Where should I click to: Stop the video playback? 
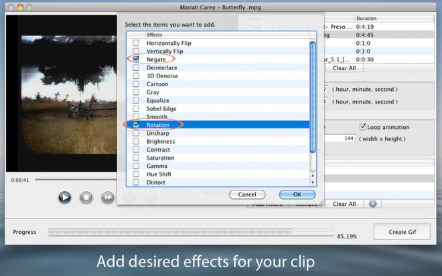pyautogui.click(x=86, y=197)
